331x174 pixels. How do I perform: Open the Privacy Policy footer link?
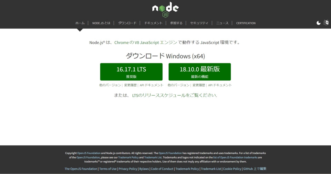point(128,169)
